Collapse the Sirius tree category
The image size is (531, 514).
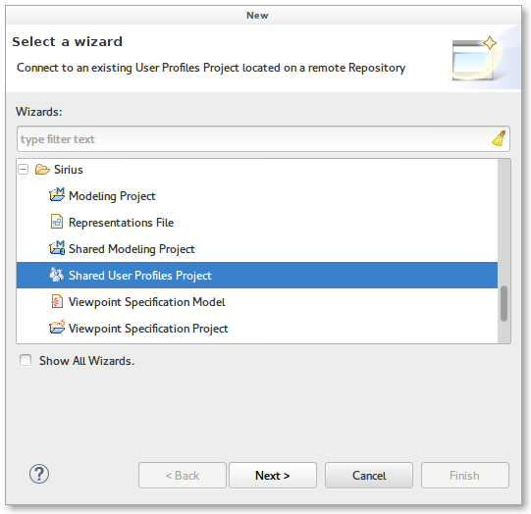coord(23,169)
